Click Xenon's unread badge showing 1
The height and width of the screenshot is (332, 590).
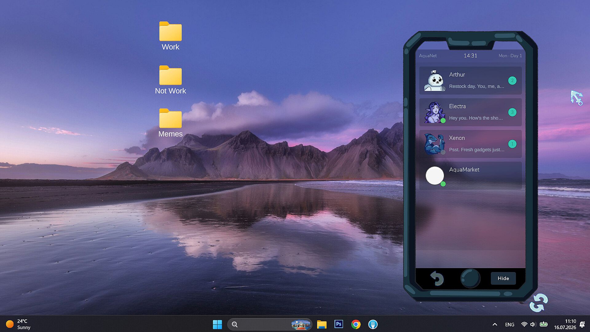click(512, 144)
